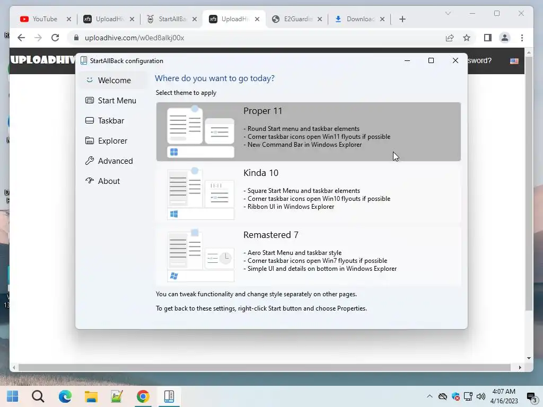This screenshot has width=543, height=407.
Task: Click the browser Forward arrow
Action: click(38, 38)
